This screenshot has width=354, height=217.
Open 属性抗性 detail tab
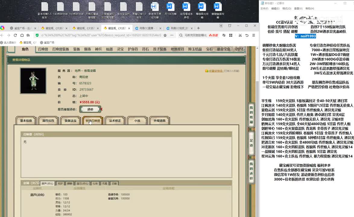click(x=48, y=121)
